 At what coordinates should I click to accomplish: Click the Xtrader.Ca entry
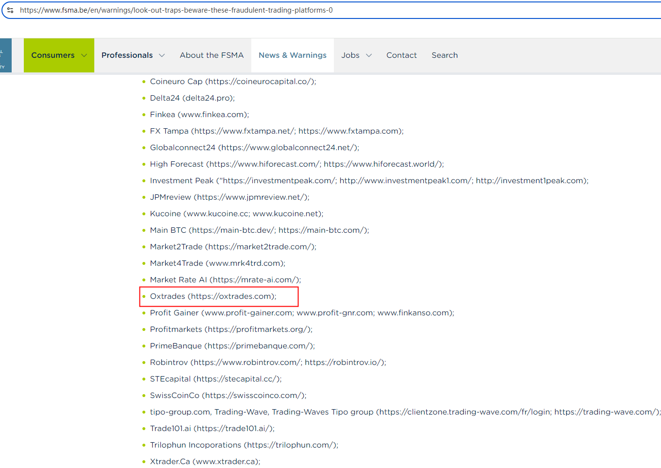[x=205, y=462]
